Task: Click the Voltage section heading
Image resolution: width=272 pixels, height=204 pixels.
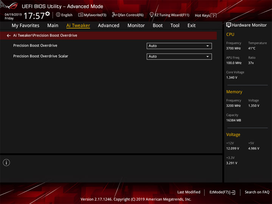Action: coord(233,134)
